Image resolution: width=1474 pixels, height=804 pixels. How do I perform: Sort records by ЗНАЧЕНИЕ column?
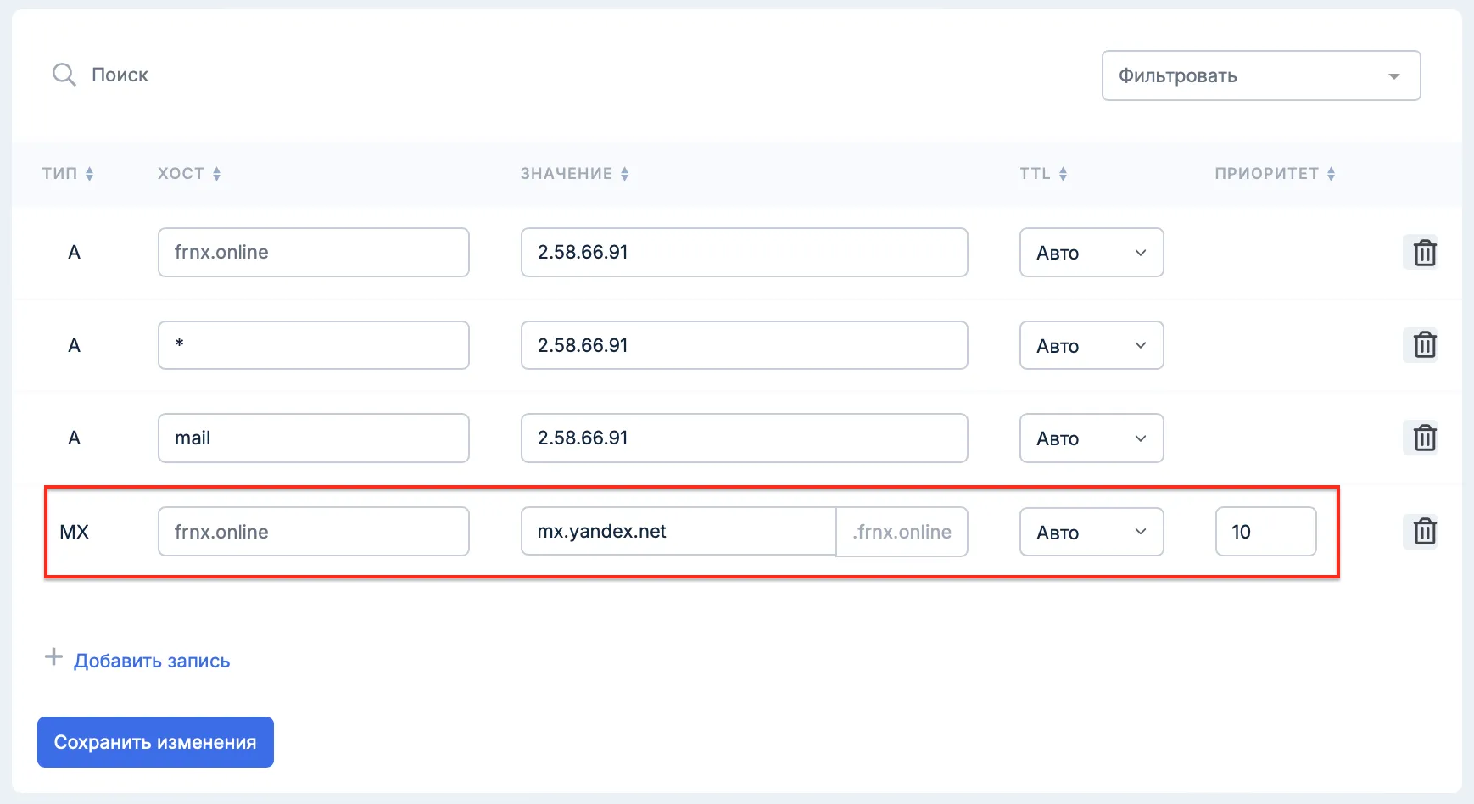574,174
